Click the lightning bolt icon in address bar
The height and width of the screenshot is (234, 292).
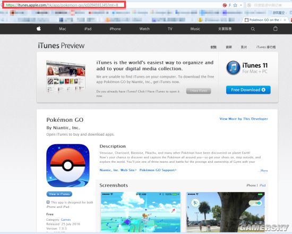tap(230, 5)
